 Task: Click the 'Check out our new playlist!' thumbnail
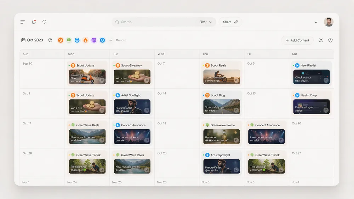(311, 77)
